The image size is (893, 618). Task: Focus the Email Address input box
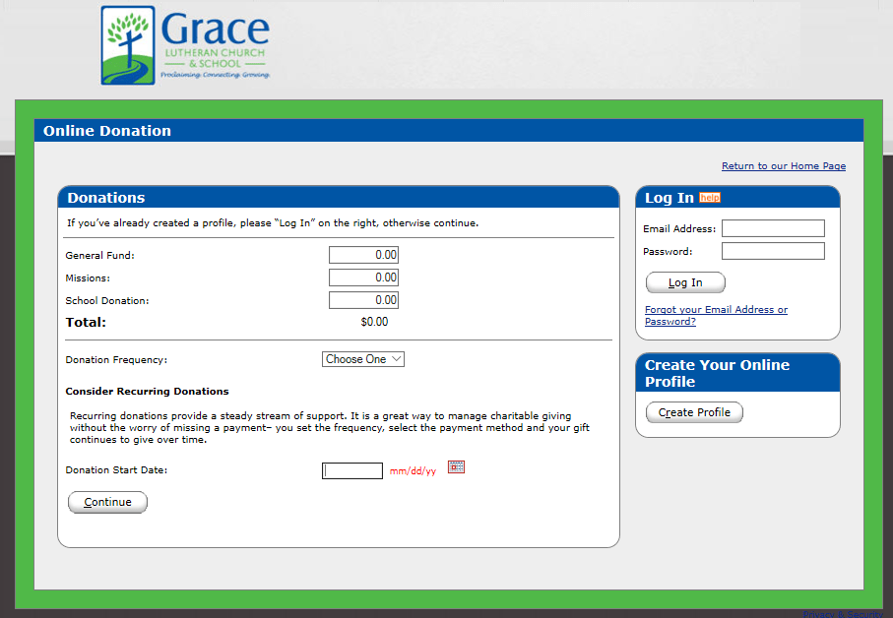(x=773, y=228)
